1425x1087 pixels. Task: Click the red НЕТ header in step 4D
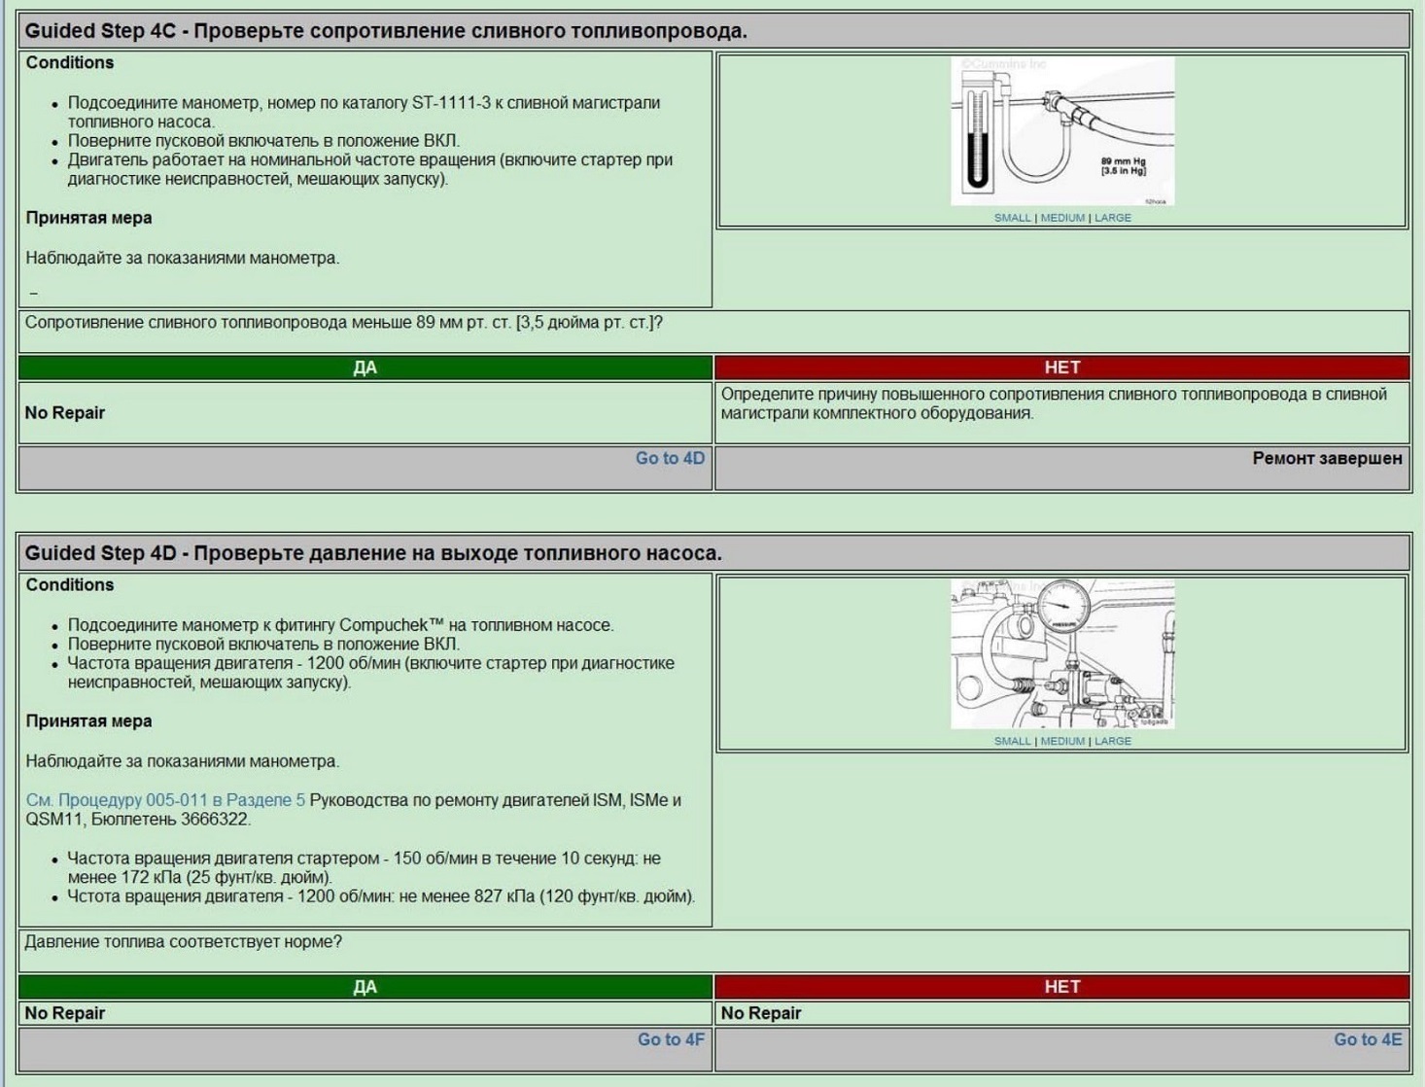[1062, 987]
